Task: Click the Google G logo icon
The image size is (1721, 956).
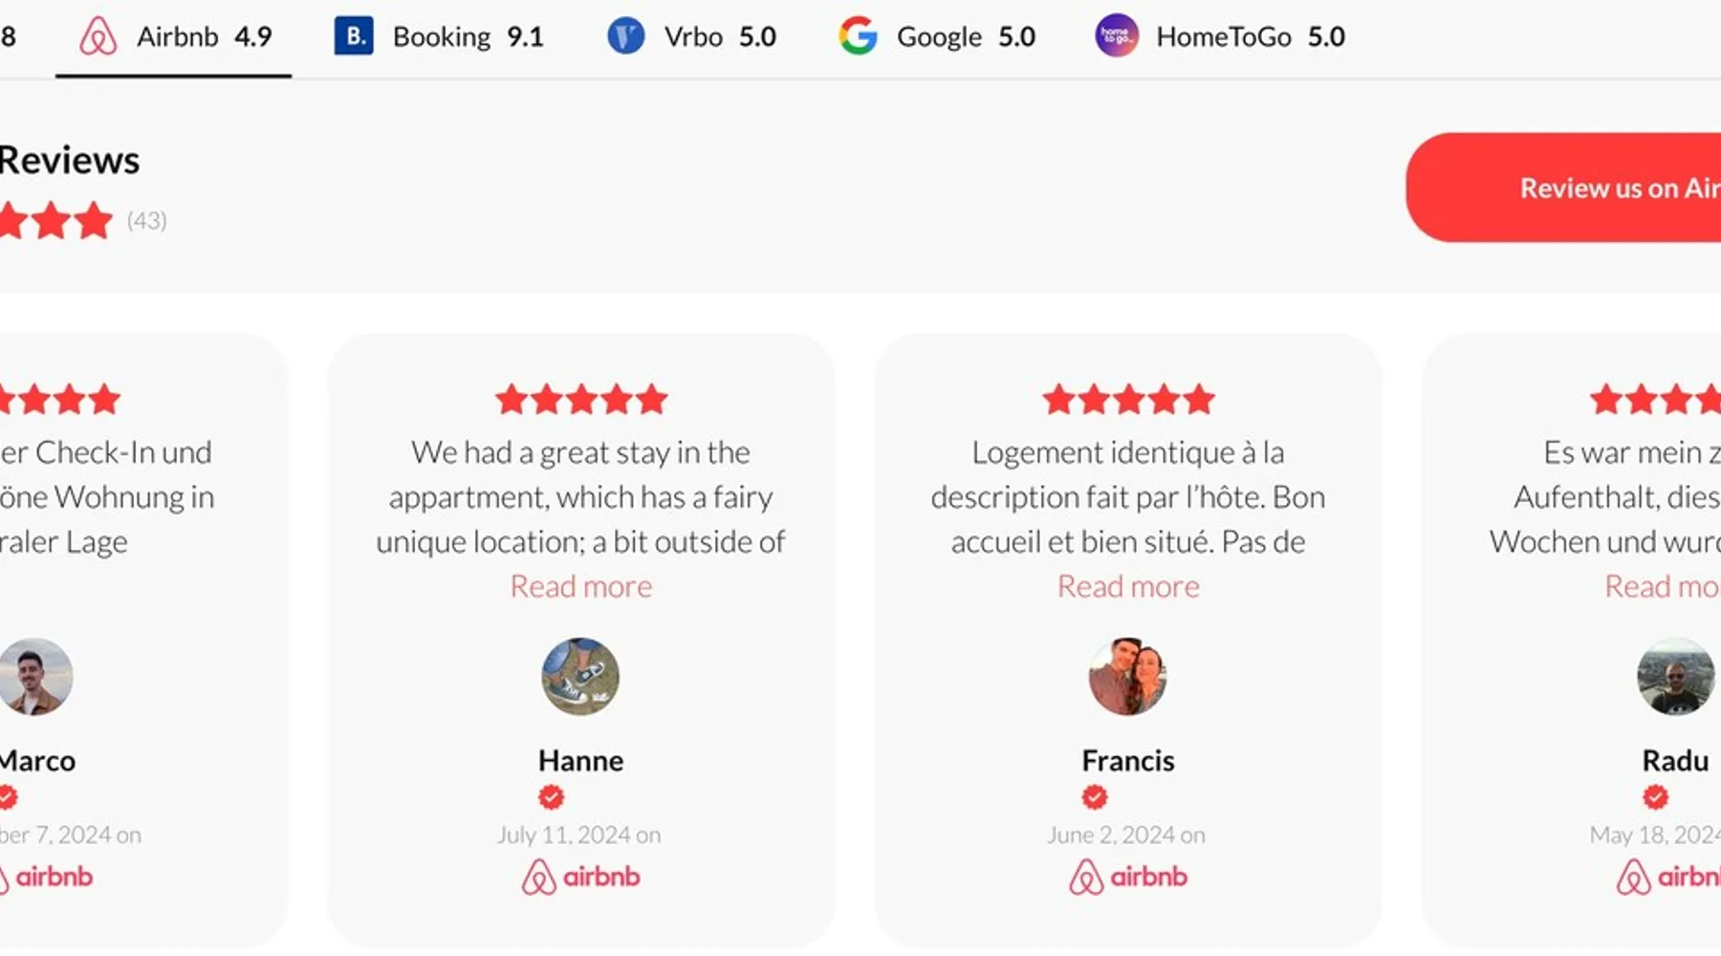Action: coord(858,37)
